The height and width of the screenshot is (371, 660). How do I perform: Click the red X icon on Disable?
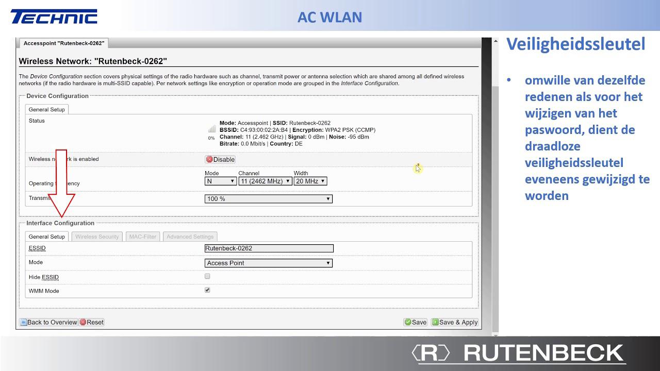(x=209, y=159)
